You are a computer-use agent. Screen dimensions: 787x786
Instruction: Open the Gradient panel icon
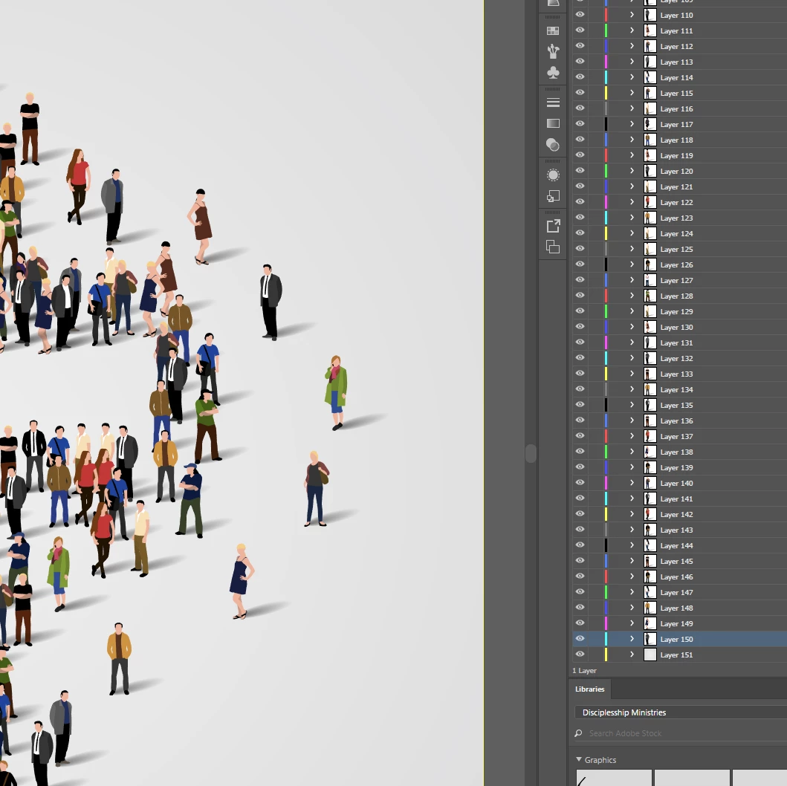553,123
